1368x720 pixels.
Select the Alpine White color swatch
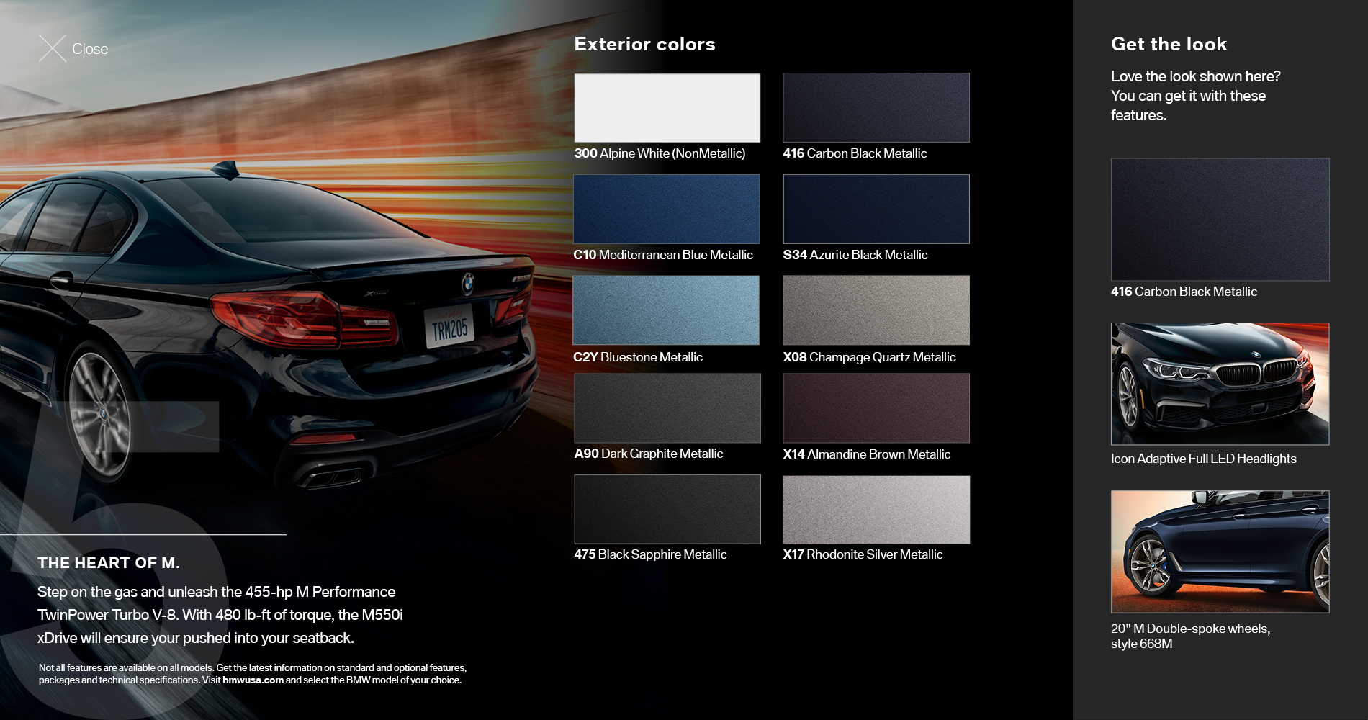667,107
